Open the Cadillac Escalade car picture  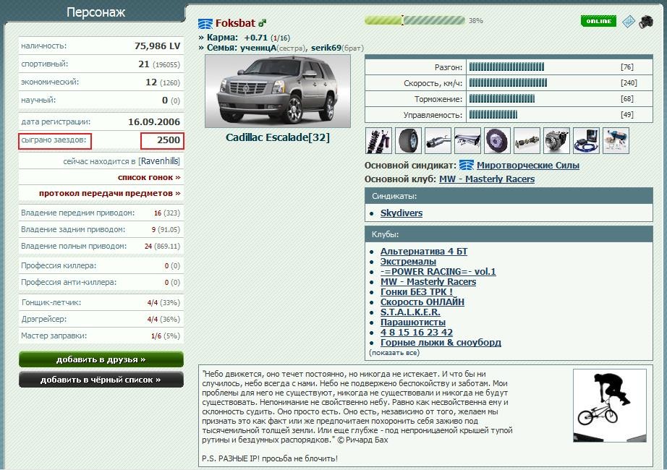coord(278,91)
